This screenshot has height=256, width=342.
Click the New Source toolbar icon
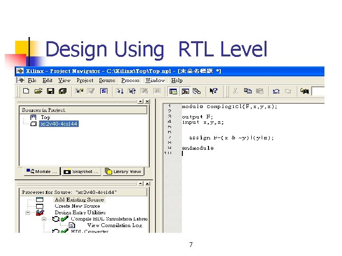click(x=79, y=91)
